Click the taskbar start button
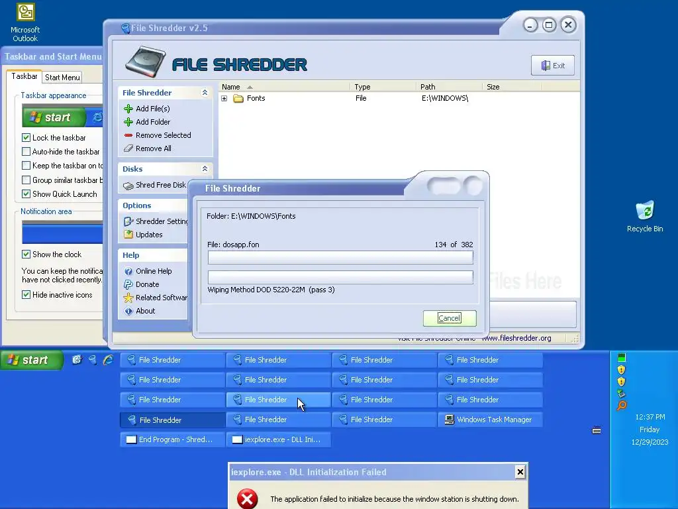 pyautogui.click(x=31, y=360)
